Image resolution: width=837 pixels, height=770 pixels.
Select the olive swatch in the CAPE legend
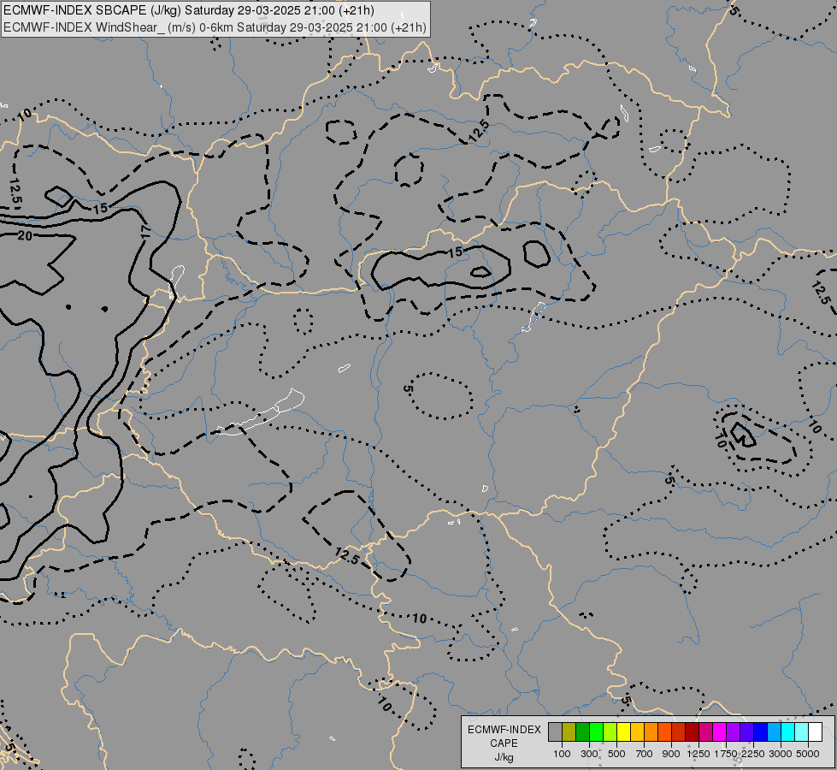(569, 732)
